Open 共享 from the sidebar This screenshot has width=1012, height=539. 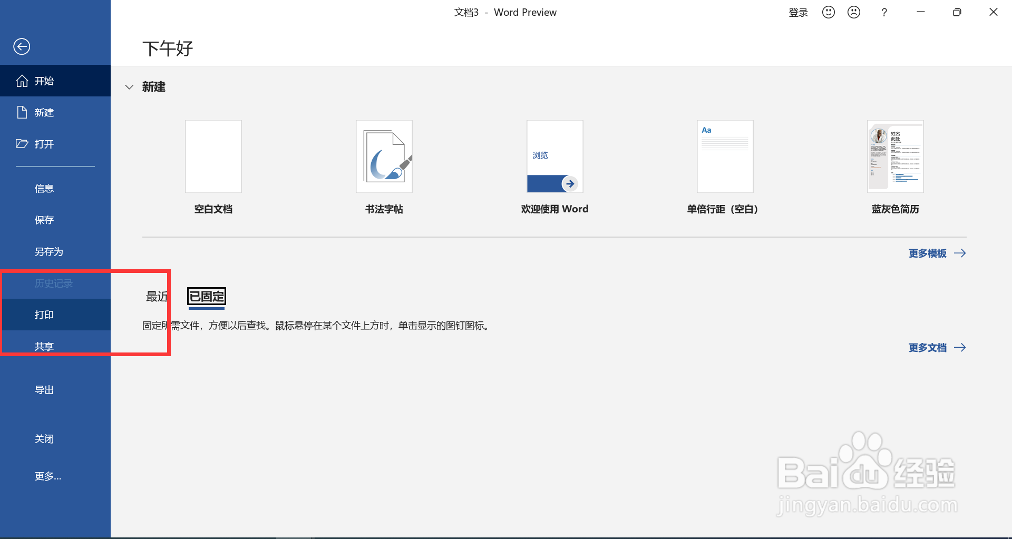pos(55,346)
